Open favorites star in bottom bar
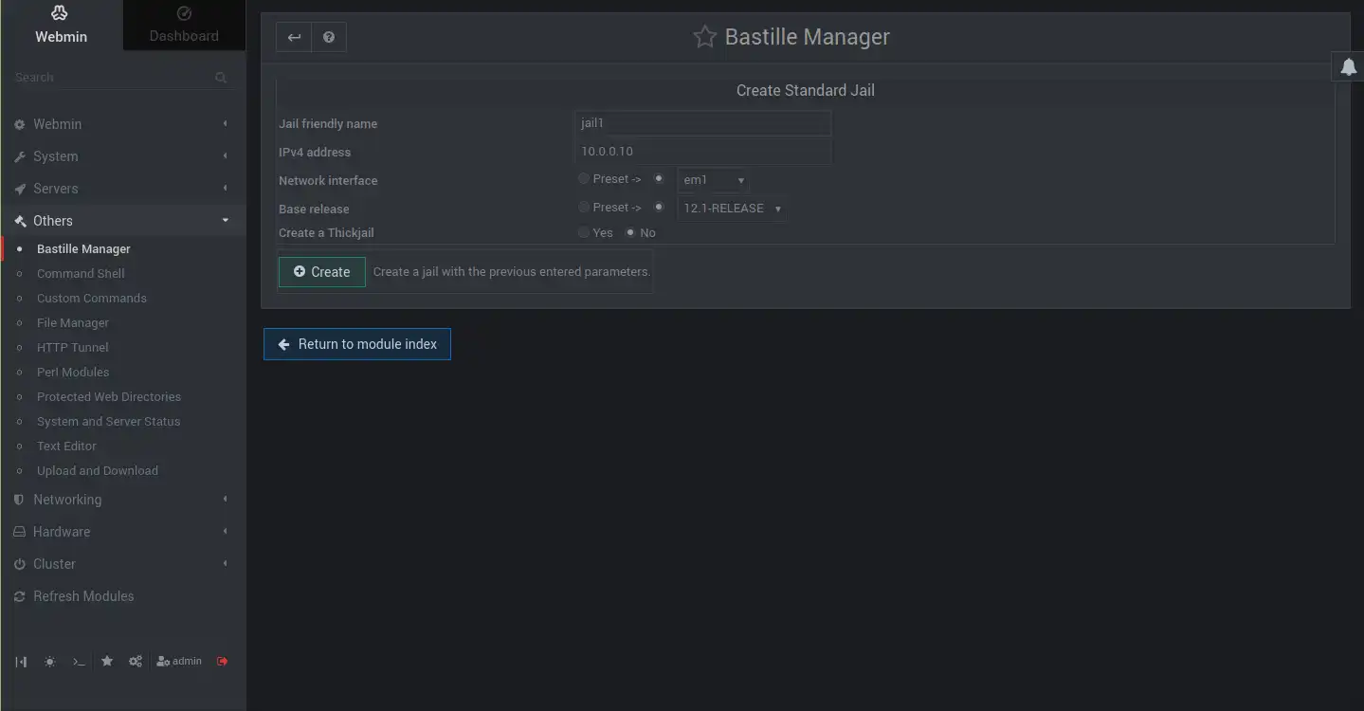 pos(107,661)
